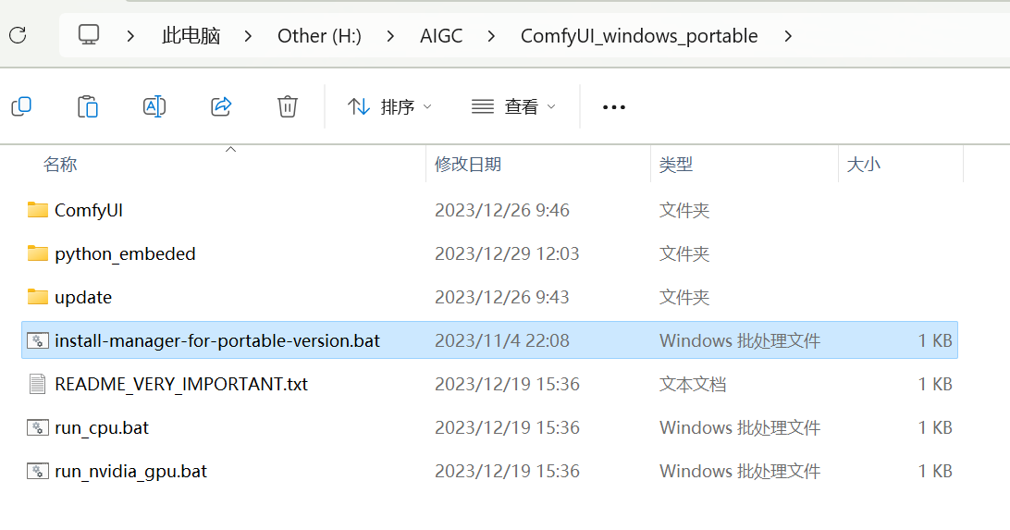Open the 排序 sort dropdown
This screenshot has width=1010, height=530.
tap(389, 106)
